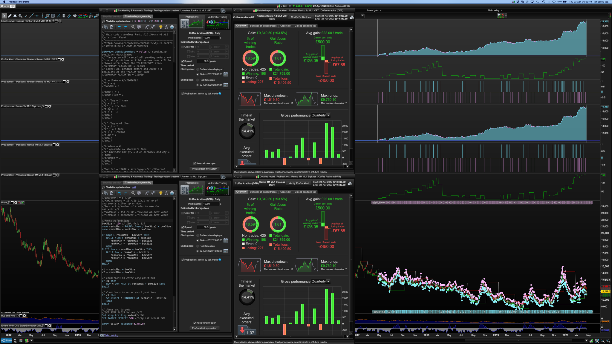Screen dimensions: 612x344
Task: Open 'Simplified creation' tab in top editor
Action: [112, 16]
